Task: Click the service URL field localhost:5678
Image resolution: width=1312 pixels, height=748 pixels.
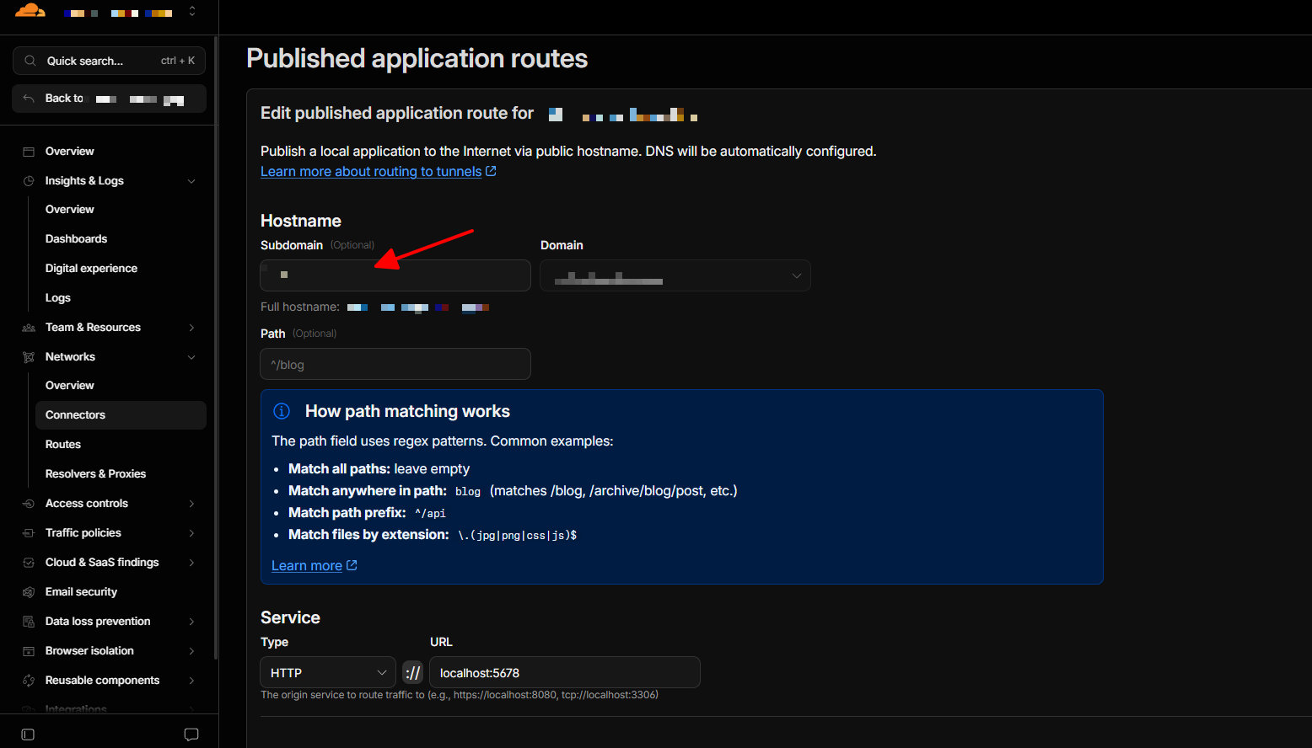Action: (565, 672)
